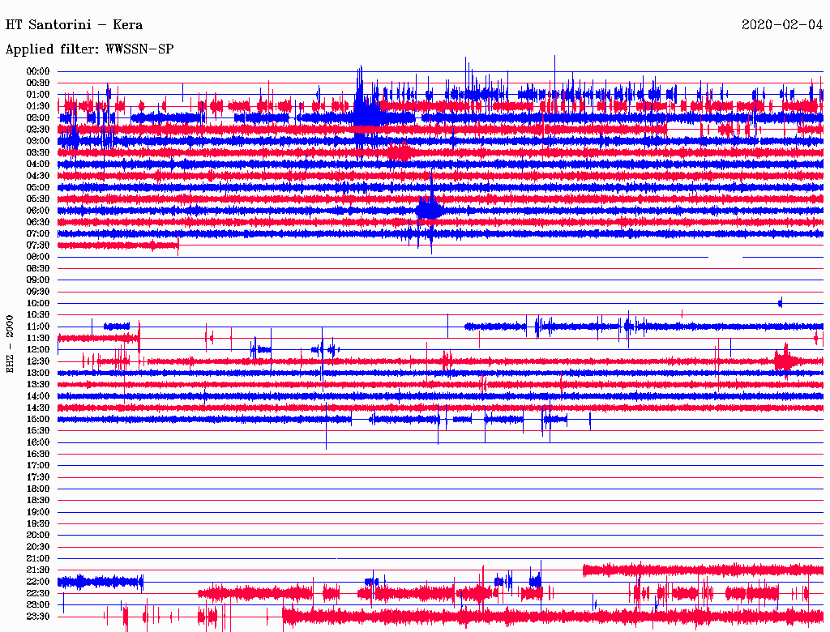Image resolution: width=830 pixels, height=632 pixels.
Task: Click the '22:00' time label
Action: [x=38, y=582]
